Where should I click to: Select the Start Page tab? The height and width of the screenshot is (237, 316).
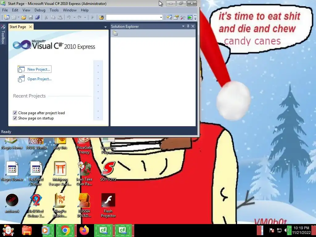coord(18,27)
